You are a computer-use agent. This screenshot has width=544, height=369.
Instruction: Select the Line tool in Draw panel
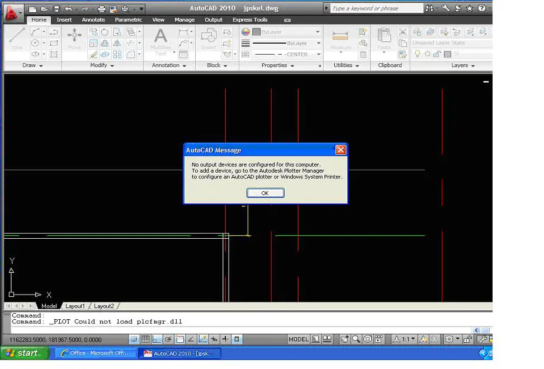coord(17,38)
